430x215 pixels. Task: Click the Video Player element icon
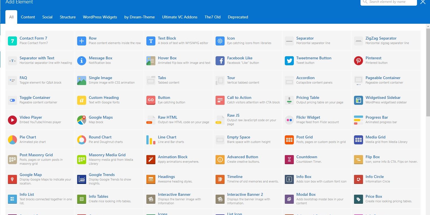click(12, 120)
